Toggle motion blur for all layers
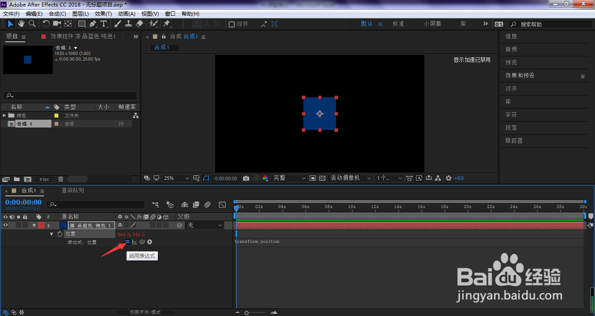Screen dimensions: 595x316 207,204
